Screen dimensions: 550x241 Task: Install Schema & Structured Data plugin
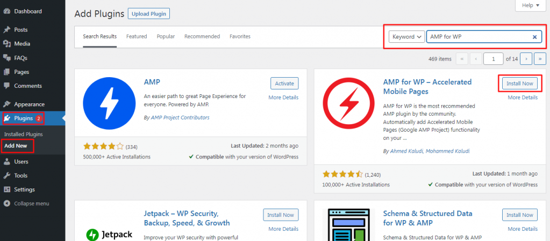[520, 215]
